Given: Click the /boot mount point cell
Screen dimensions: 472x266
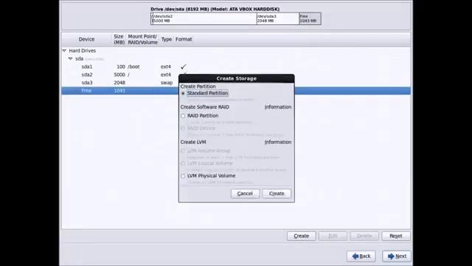Looking at the screenshot, I should 133,66.
